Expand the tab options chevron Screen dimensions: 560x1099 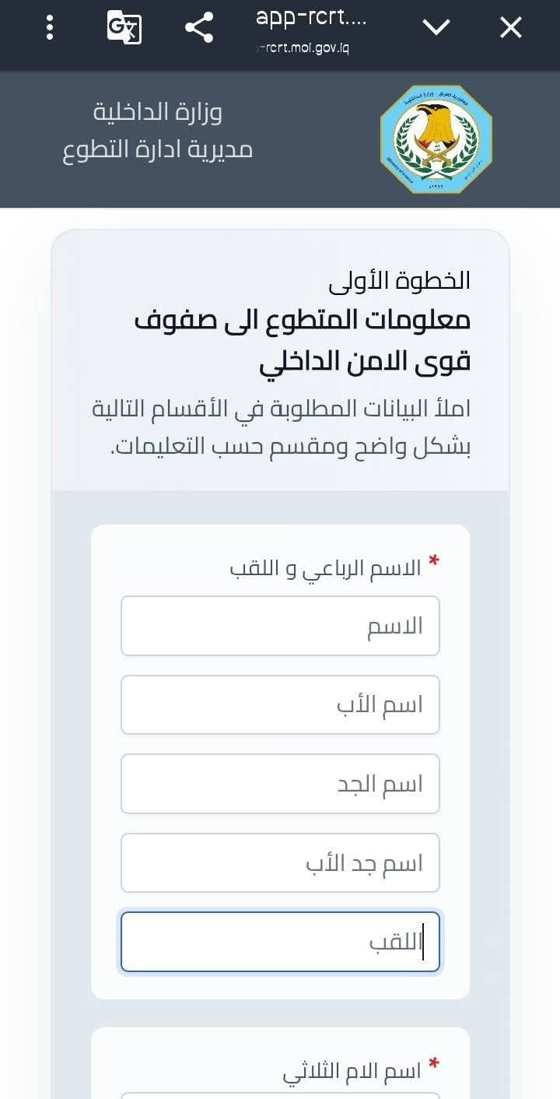pyautogui.click(x=436, y=28)
